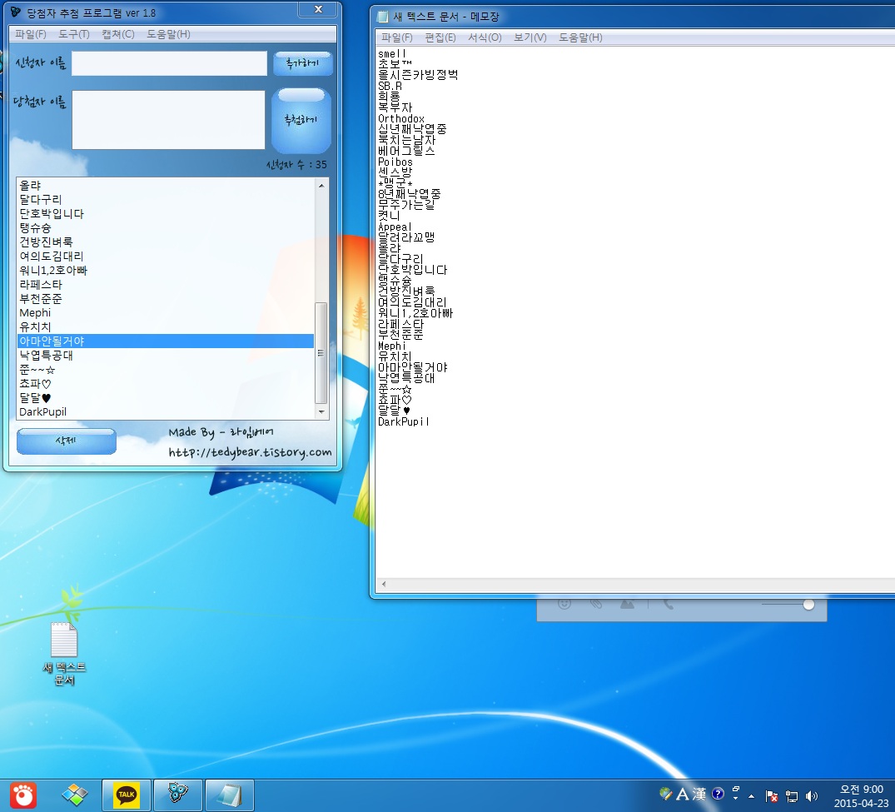The height and width of the screenshot is (812, 895).
Task: Select 쵸파♡ in the applicant list
Action: pyautogui.click(x=166, y=384)
